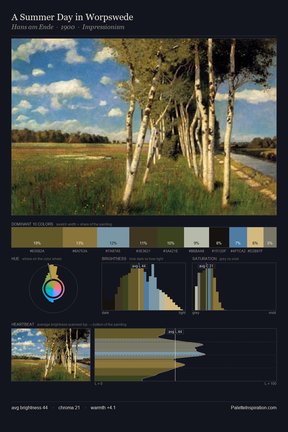Click the title A Summer Day in Worpswede
The height and width of the screenshot is (432, 288).
click(72, 17)
